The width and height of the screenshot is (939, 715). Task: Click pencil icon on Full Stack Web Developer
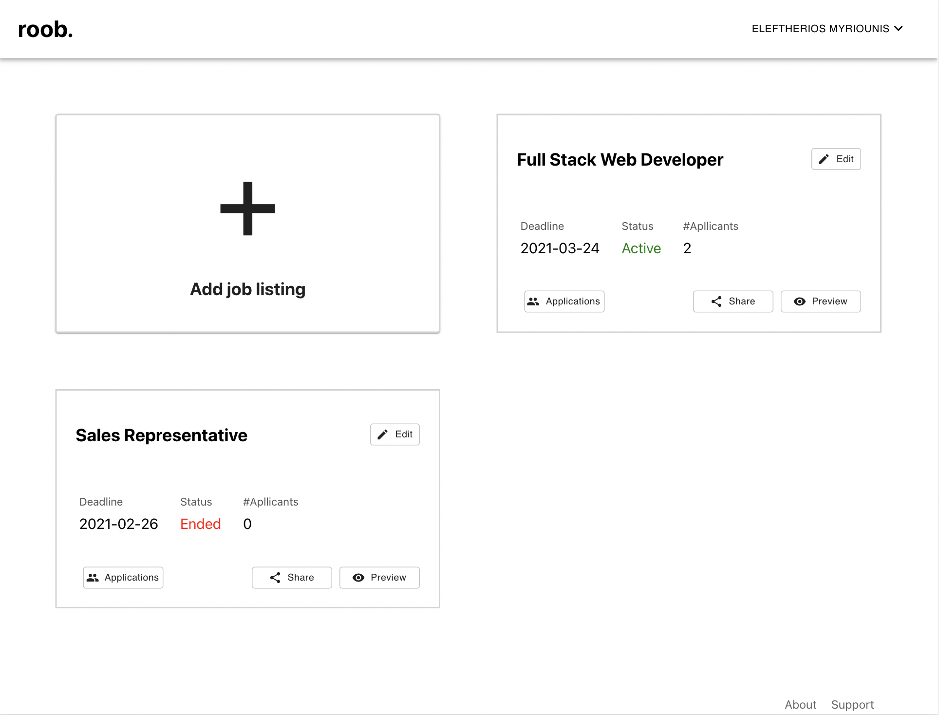click(x=824, y=159)
